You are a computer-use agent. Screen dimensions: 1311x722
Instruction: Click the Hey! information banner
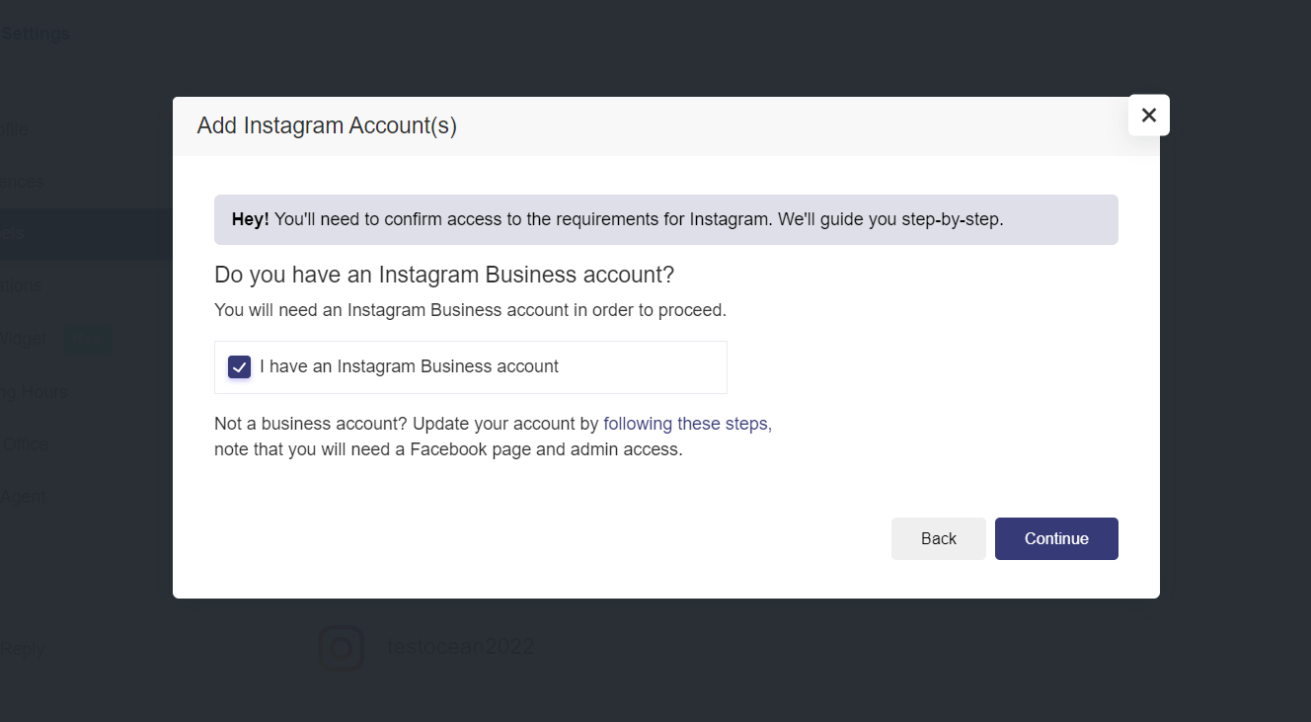click(665, 219)
